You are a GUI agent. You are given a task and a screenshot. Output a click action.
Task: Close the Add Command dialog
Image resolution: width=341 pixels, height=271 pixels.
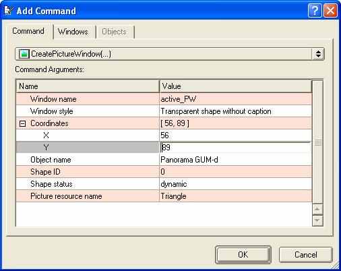pos(330,10)
